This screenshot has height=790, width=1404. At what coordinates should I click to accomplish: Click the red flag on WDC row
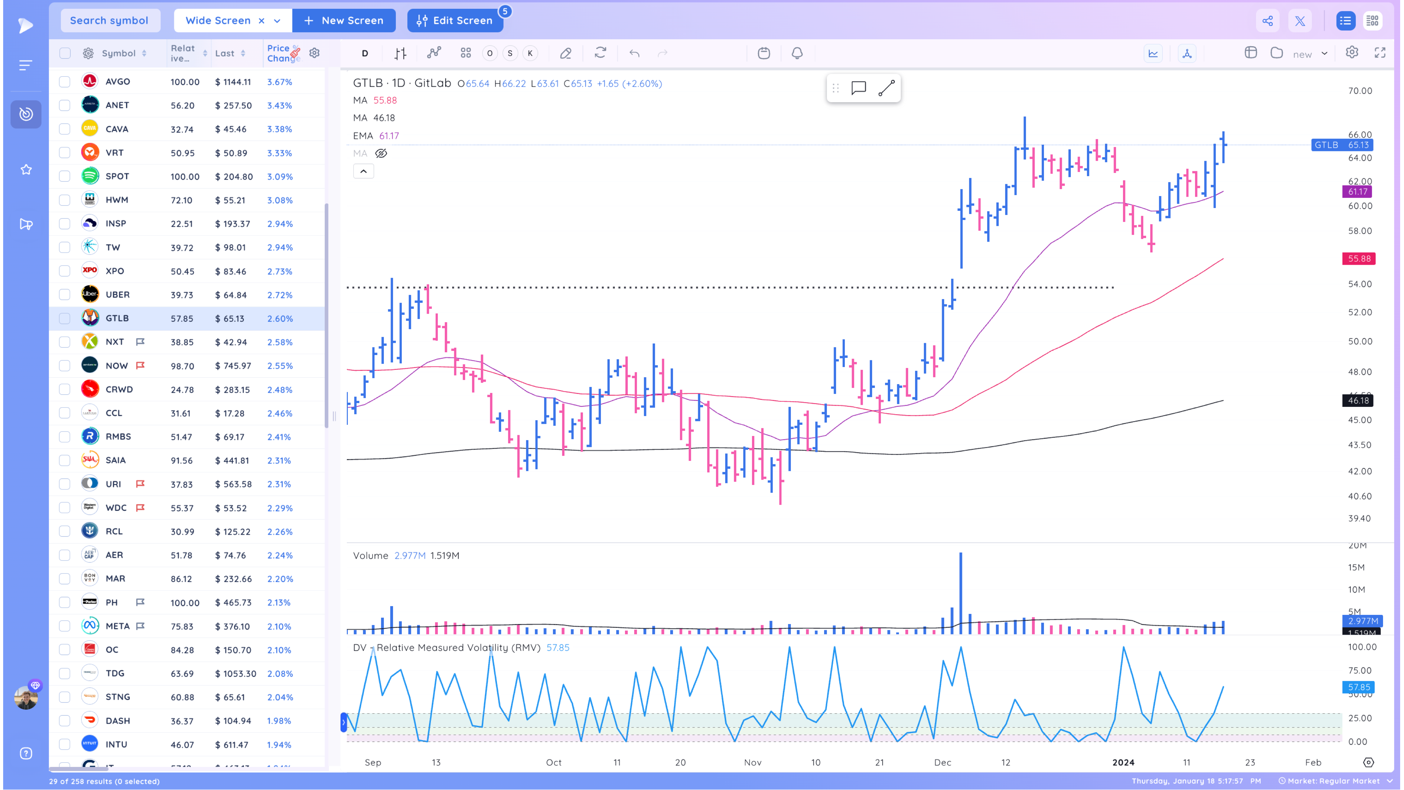[140, 508]
